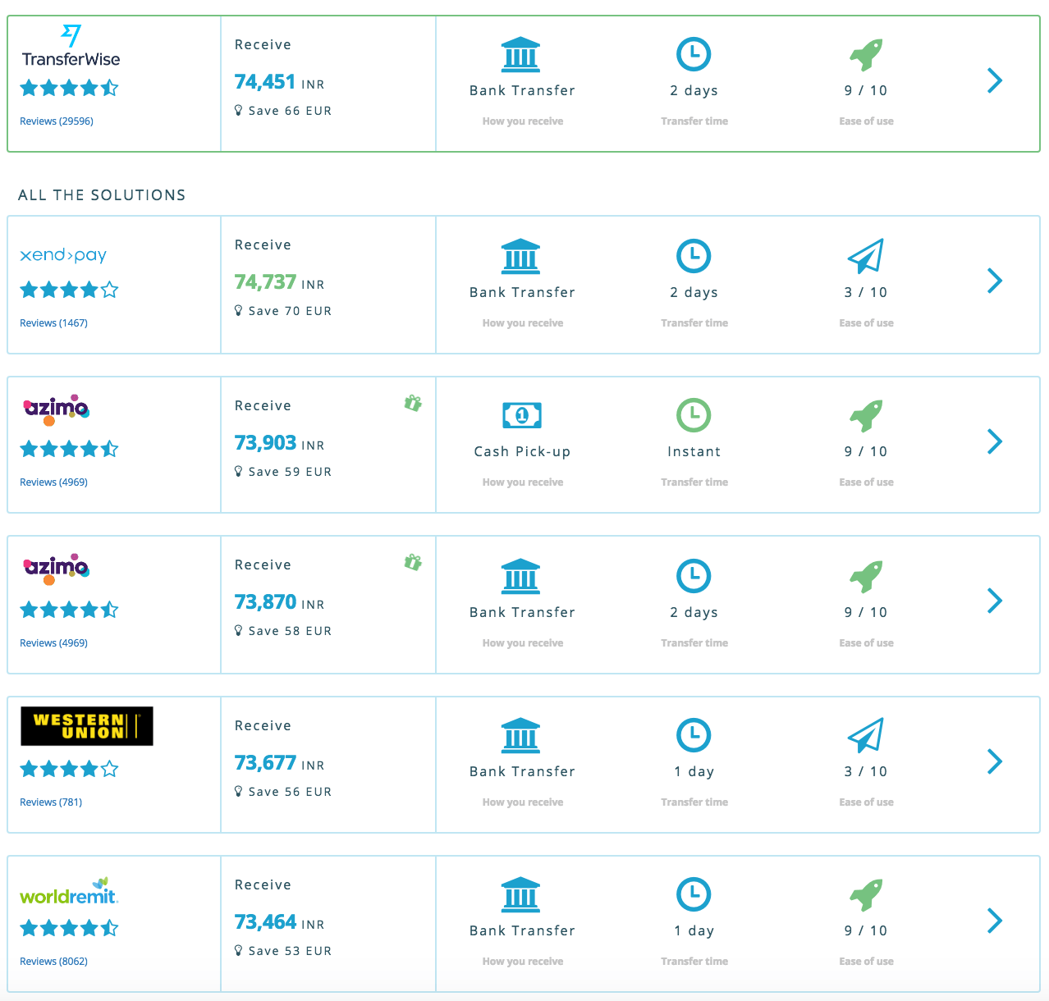Click the Azimo logo in the Cash Pick-up row
The image size is (1049, 1001).
click(56, 409)
